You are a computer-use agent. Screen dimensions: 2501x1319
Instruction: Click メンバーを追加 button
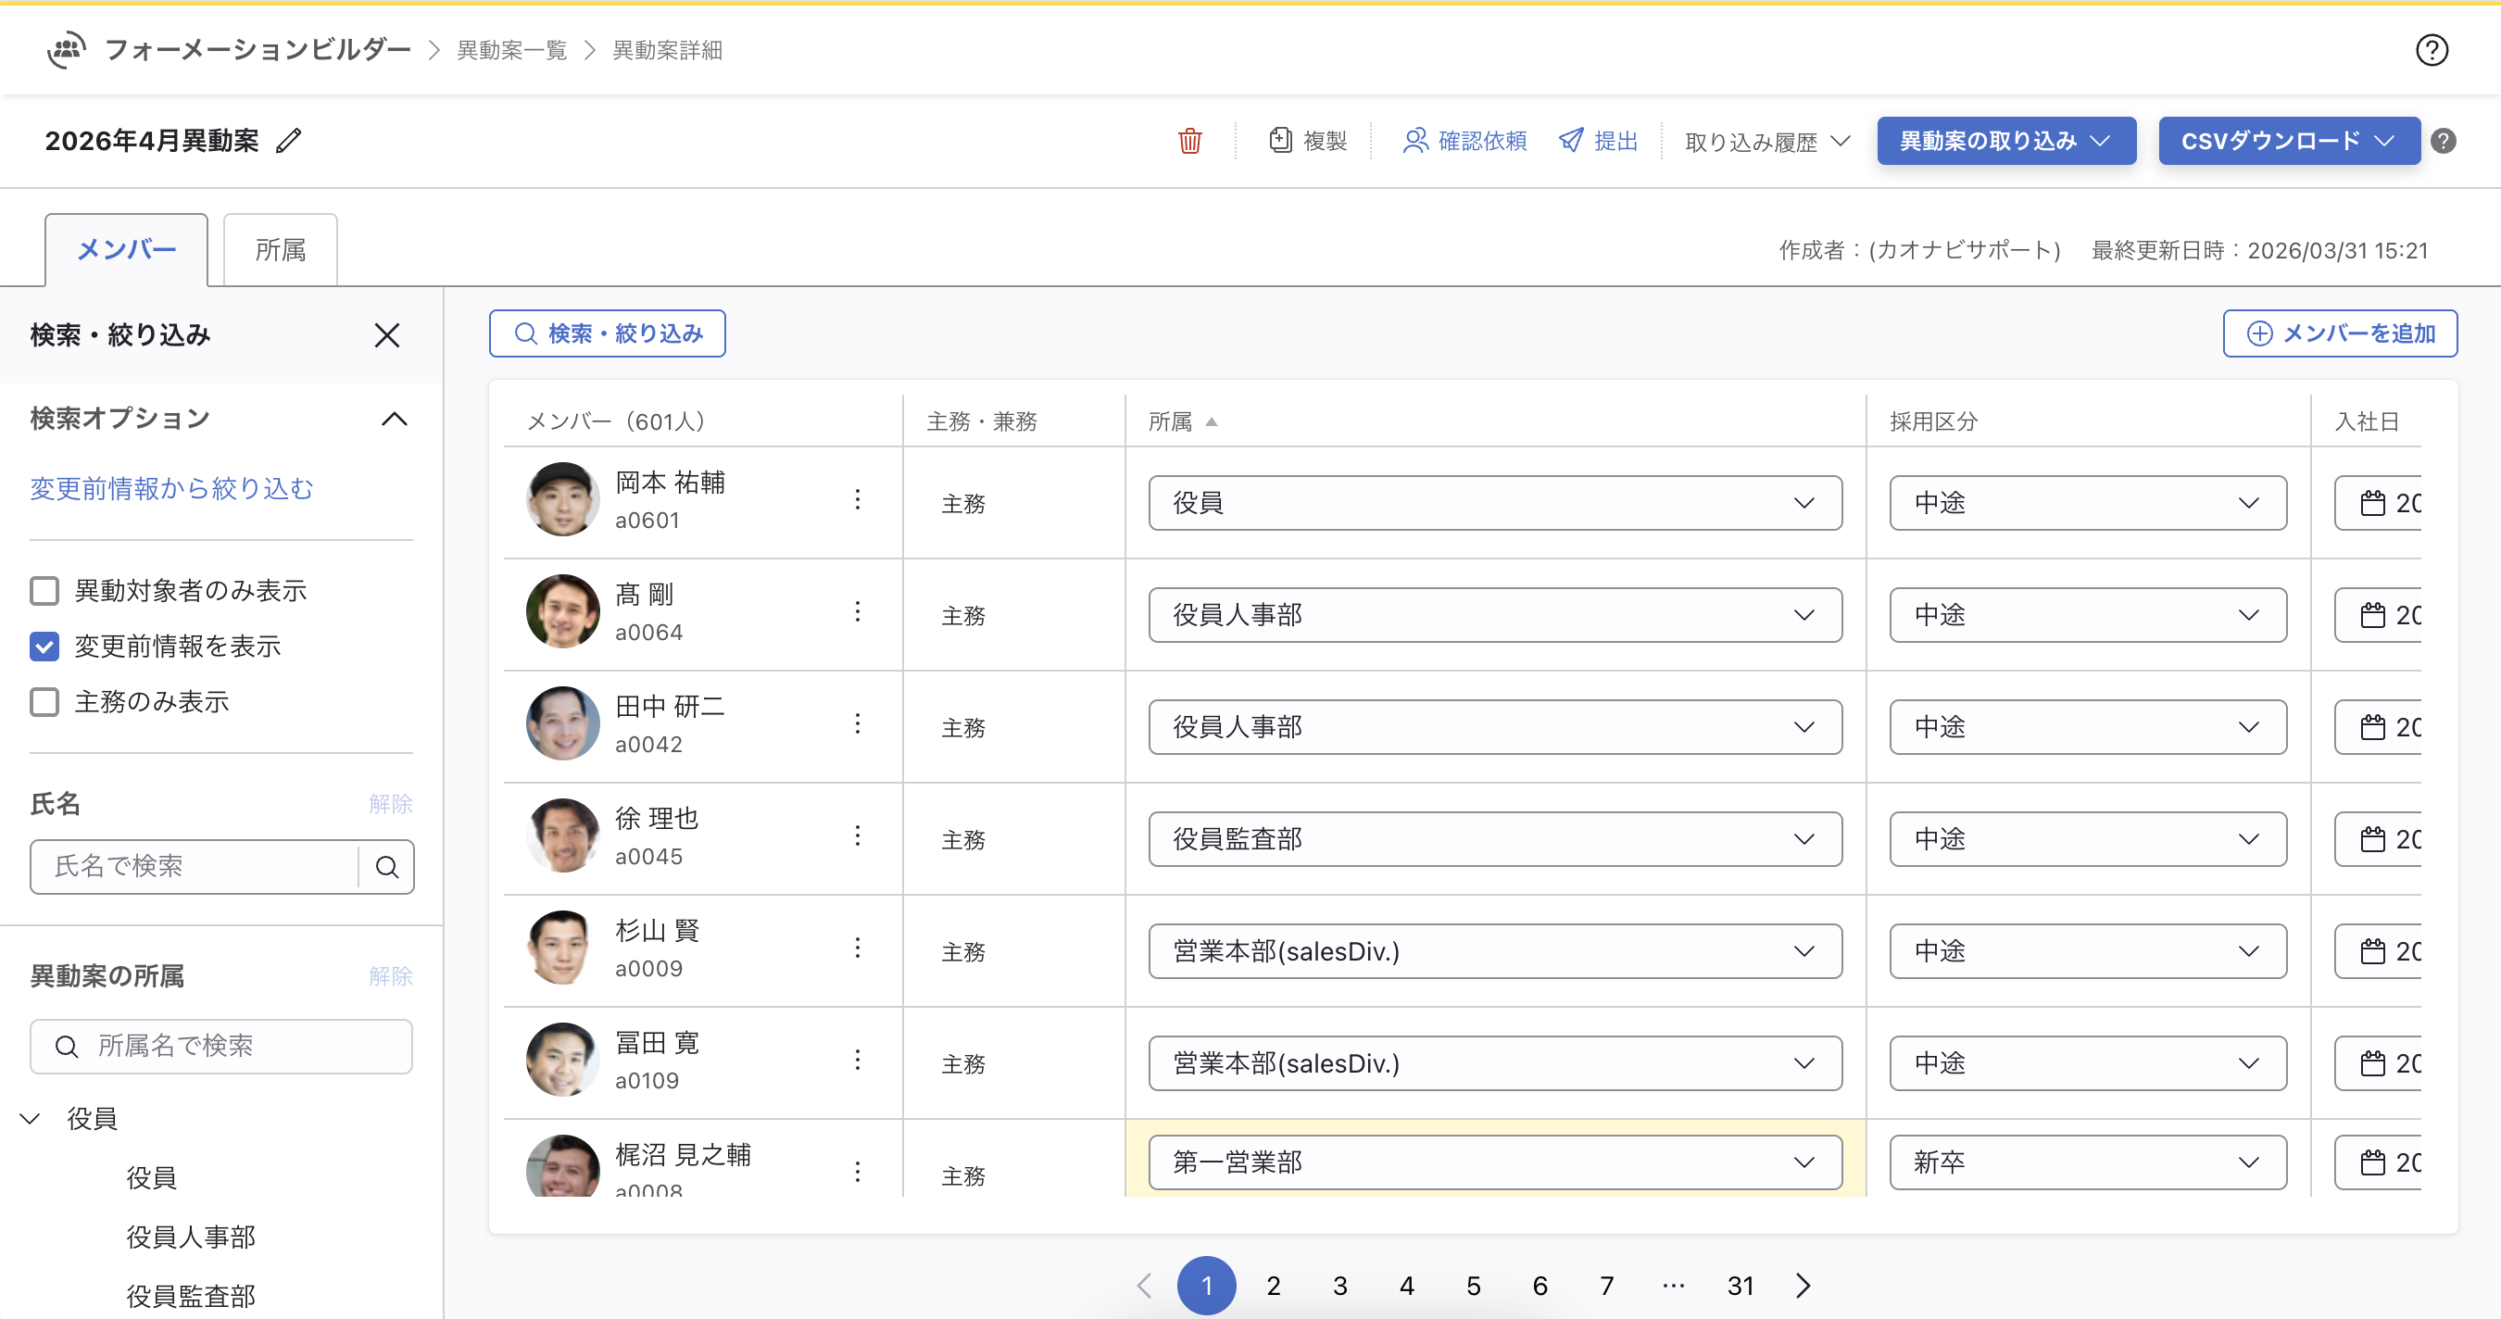(2340, 333)
